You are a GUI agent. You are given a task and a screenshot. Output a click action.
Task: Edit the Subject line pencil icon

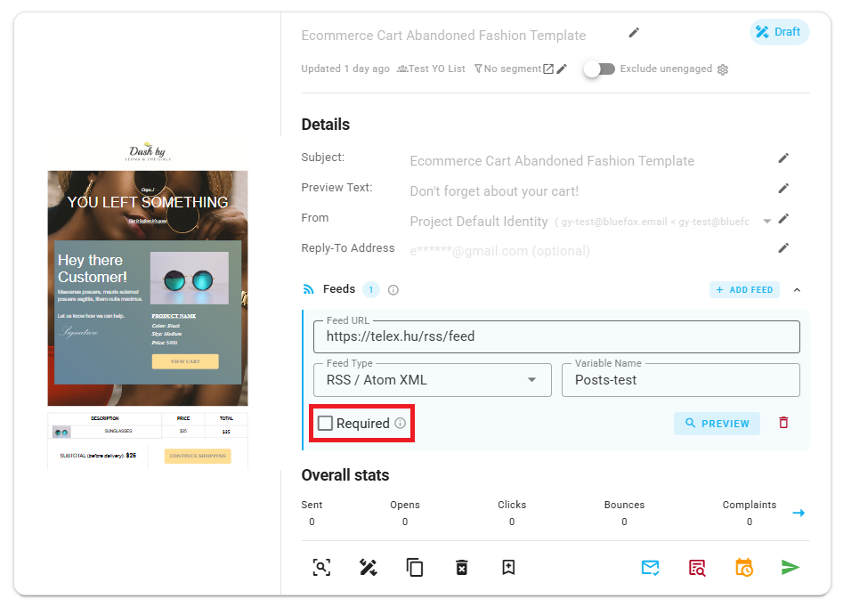783,158
